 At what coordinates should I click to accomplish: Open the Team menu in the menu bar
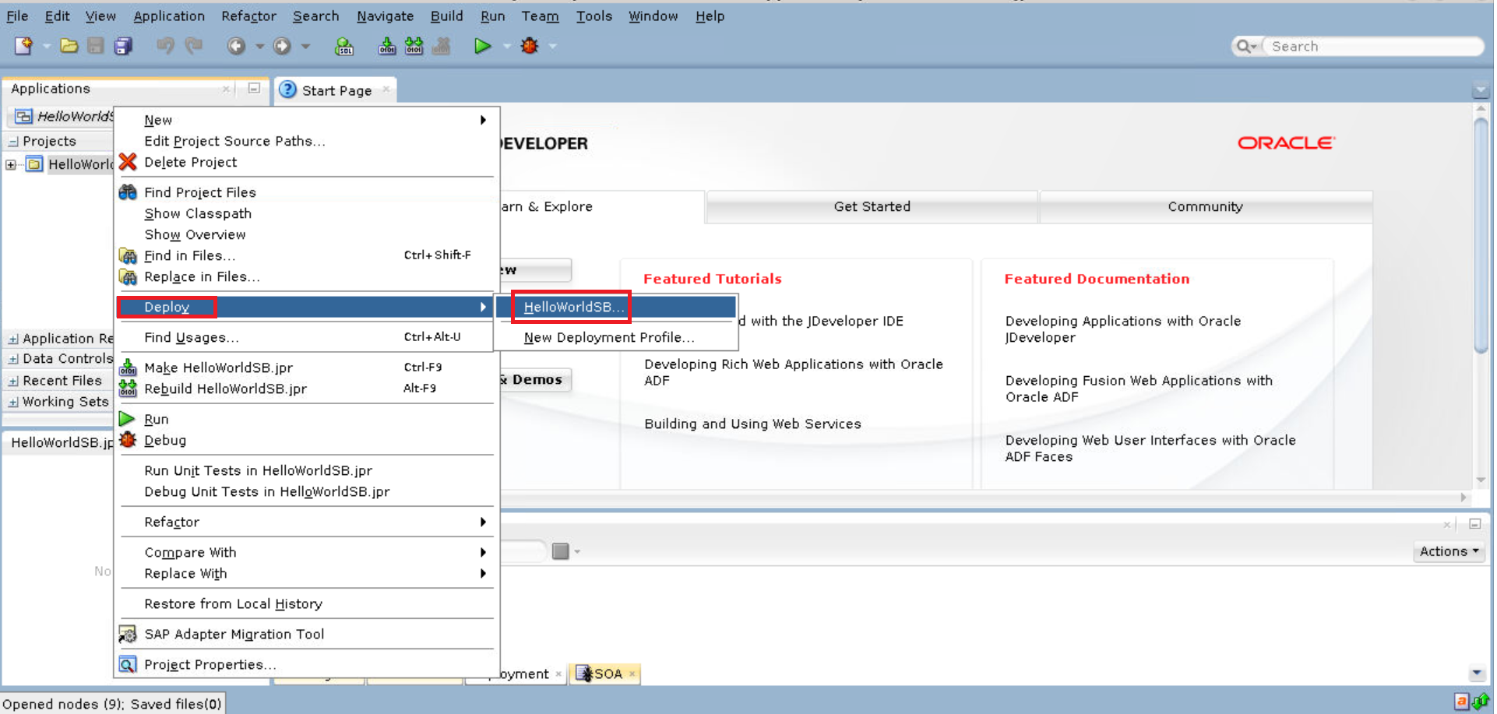point(540,16)
